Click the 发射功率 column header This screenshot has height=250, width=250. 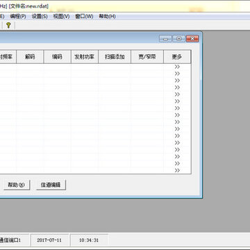[85, 57]
